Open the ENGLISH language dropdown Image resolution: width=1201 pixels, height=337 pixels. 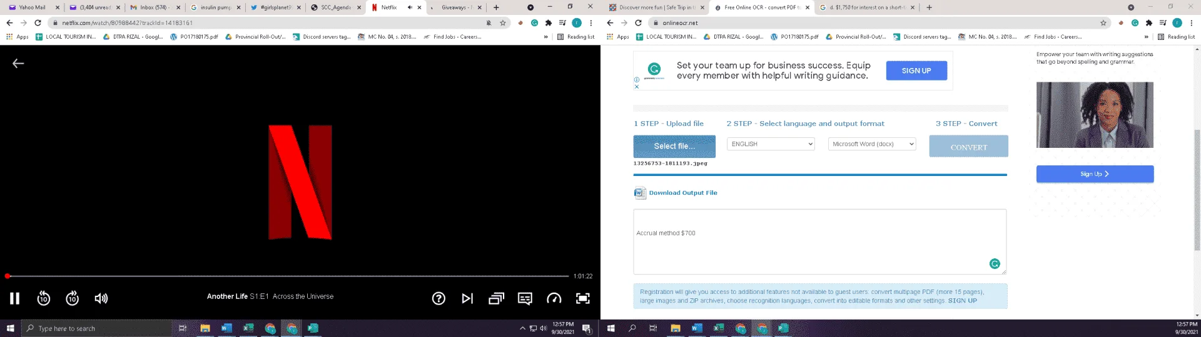tap(771, 144)
